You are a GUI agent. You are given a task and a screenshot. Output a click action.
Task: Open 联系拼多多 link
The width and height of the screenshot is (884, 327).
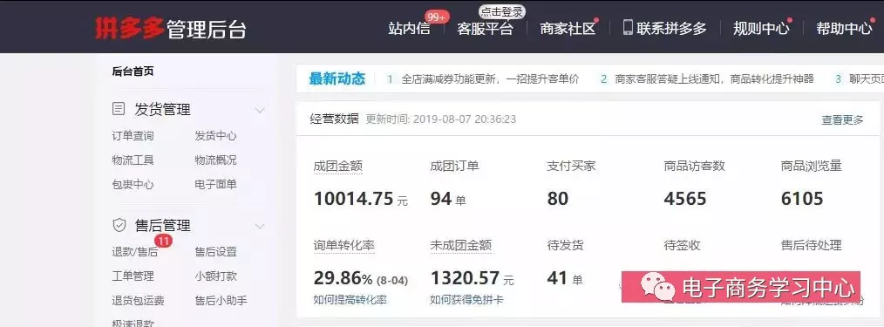pos(671,28)
